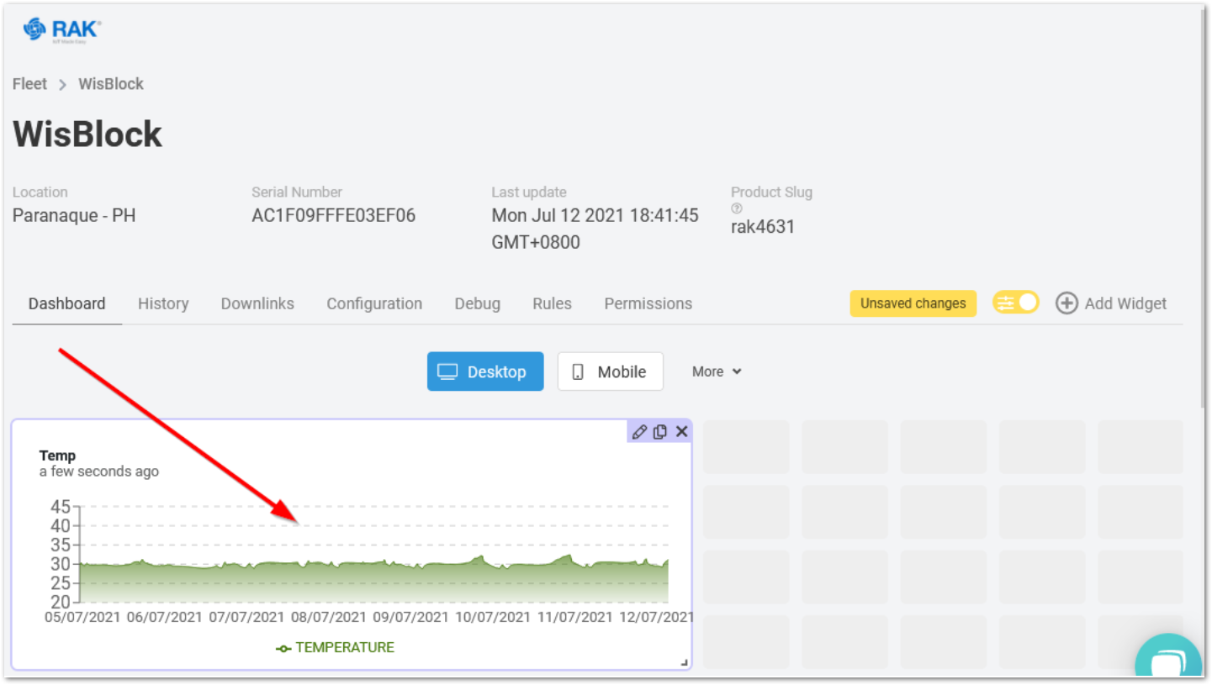
Task: Toggle the TEMPERATURE series in the chart legend
Action: [x=345, y=647]
